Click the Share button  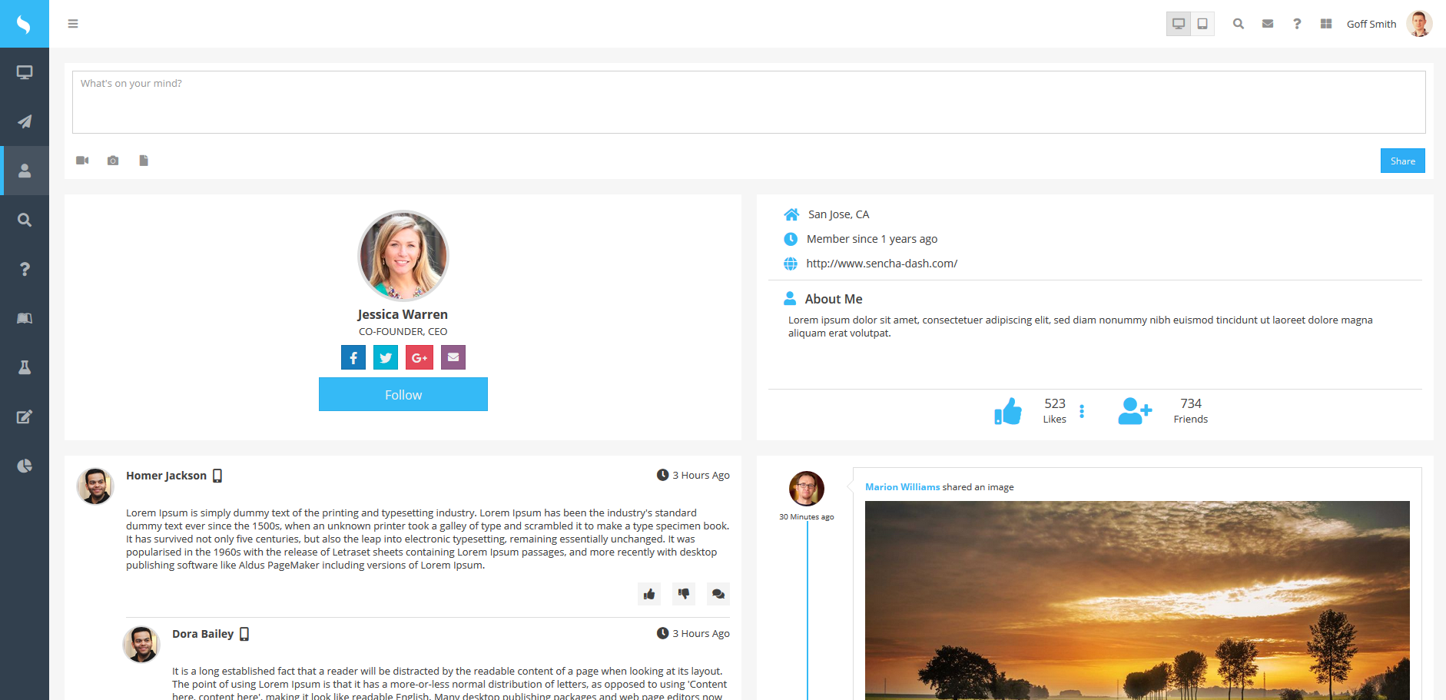pyautogui.click(x=1402, y=161)
